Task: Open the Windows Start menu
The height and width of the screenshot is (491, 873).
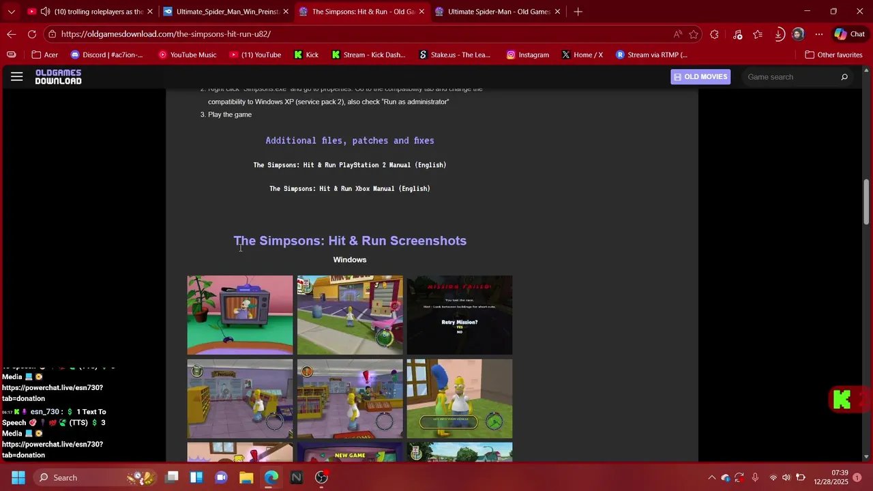Action: (x=18, y=477)
